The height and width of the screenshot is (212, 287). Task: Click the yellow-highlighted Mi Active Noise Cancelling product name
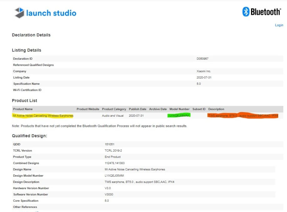[43, 116]
